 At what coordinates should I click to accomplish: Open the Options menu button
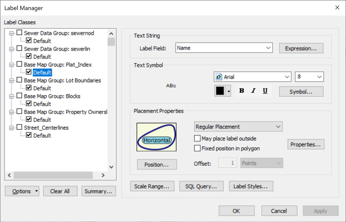pos(22,191)
